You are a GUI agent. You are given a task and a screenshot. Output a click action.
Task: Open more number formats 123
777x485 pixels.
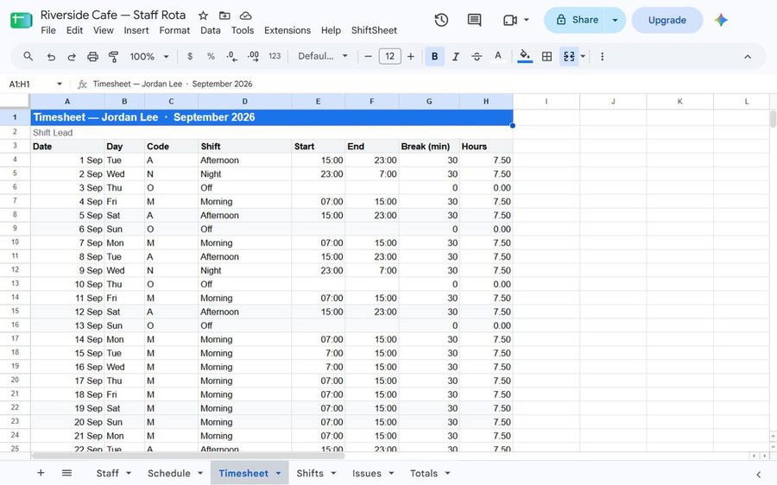(275, 56)
